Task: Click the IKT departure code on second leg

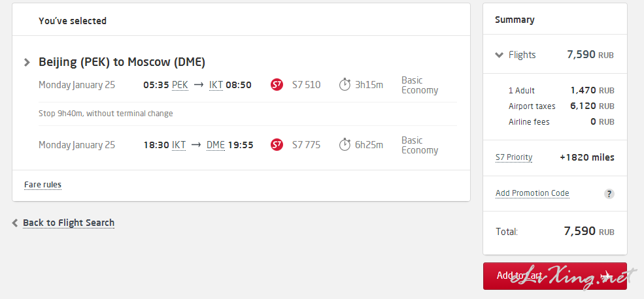Action: 178,145
